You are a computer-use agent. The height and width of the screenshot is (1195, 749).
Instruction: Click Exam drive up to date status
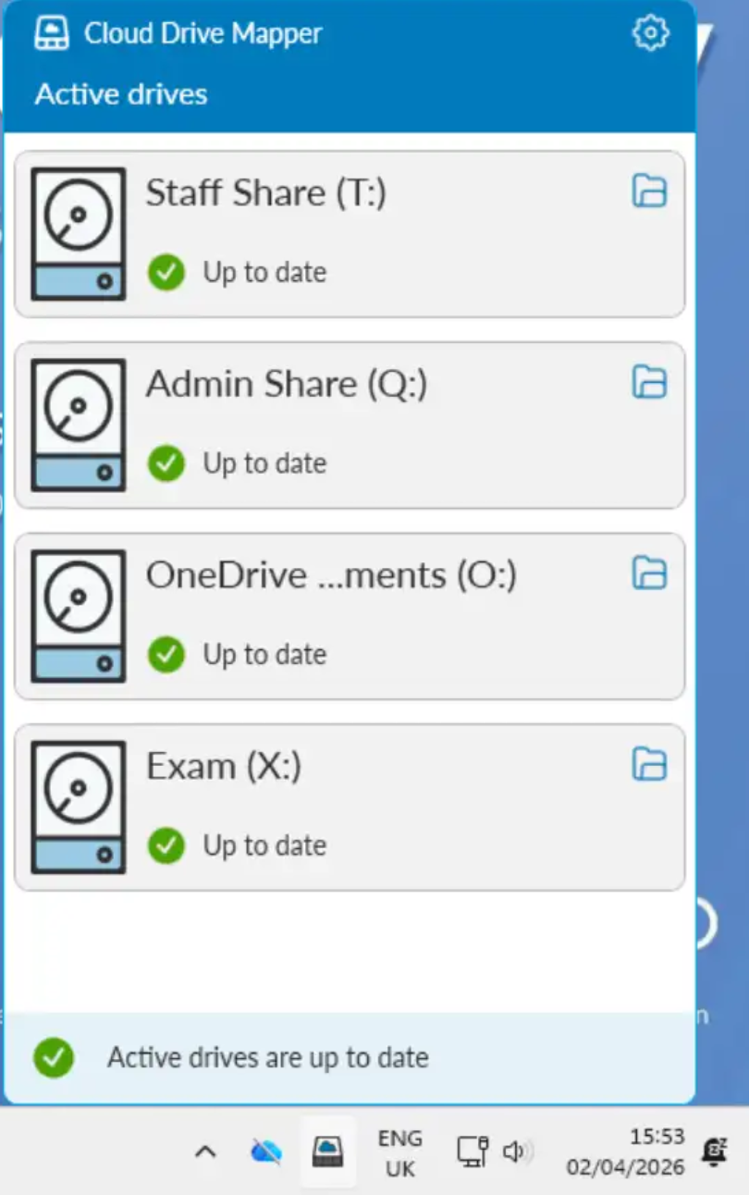(264, 845)
